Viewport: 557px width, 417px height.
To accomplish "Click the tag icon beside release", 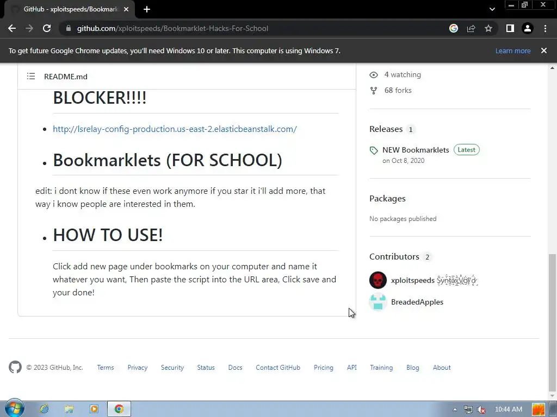I will pyautogui.click(x=374, y=150).
